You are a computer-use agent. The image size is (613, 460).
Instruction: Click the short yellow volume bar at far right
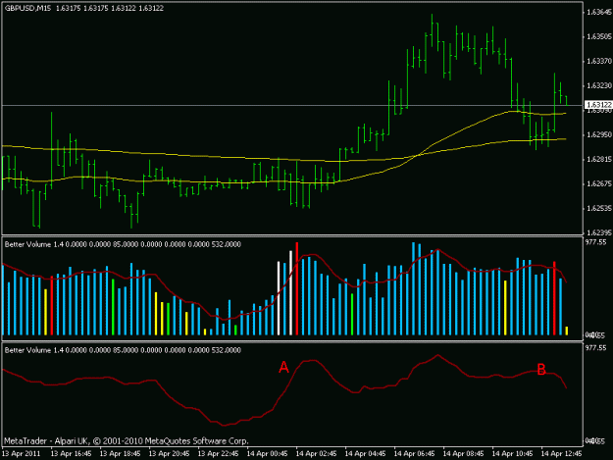567,331
